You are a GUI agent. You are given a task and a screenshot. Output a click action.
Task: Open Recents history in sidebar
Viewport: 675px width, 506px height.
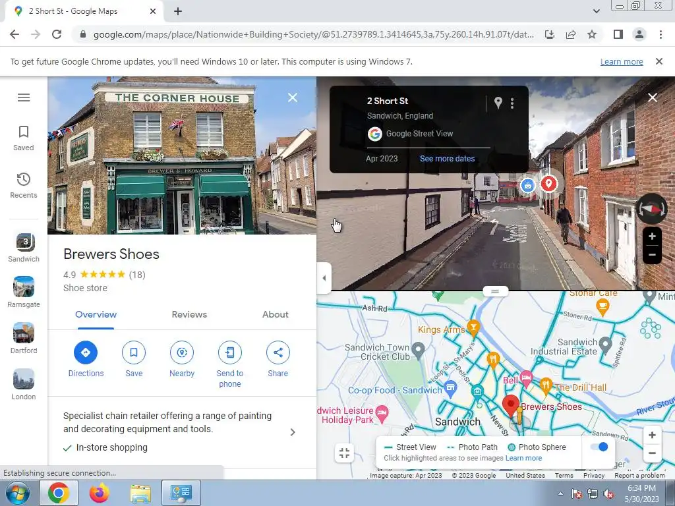click(24, 185)
